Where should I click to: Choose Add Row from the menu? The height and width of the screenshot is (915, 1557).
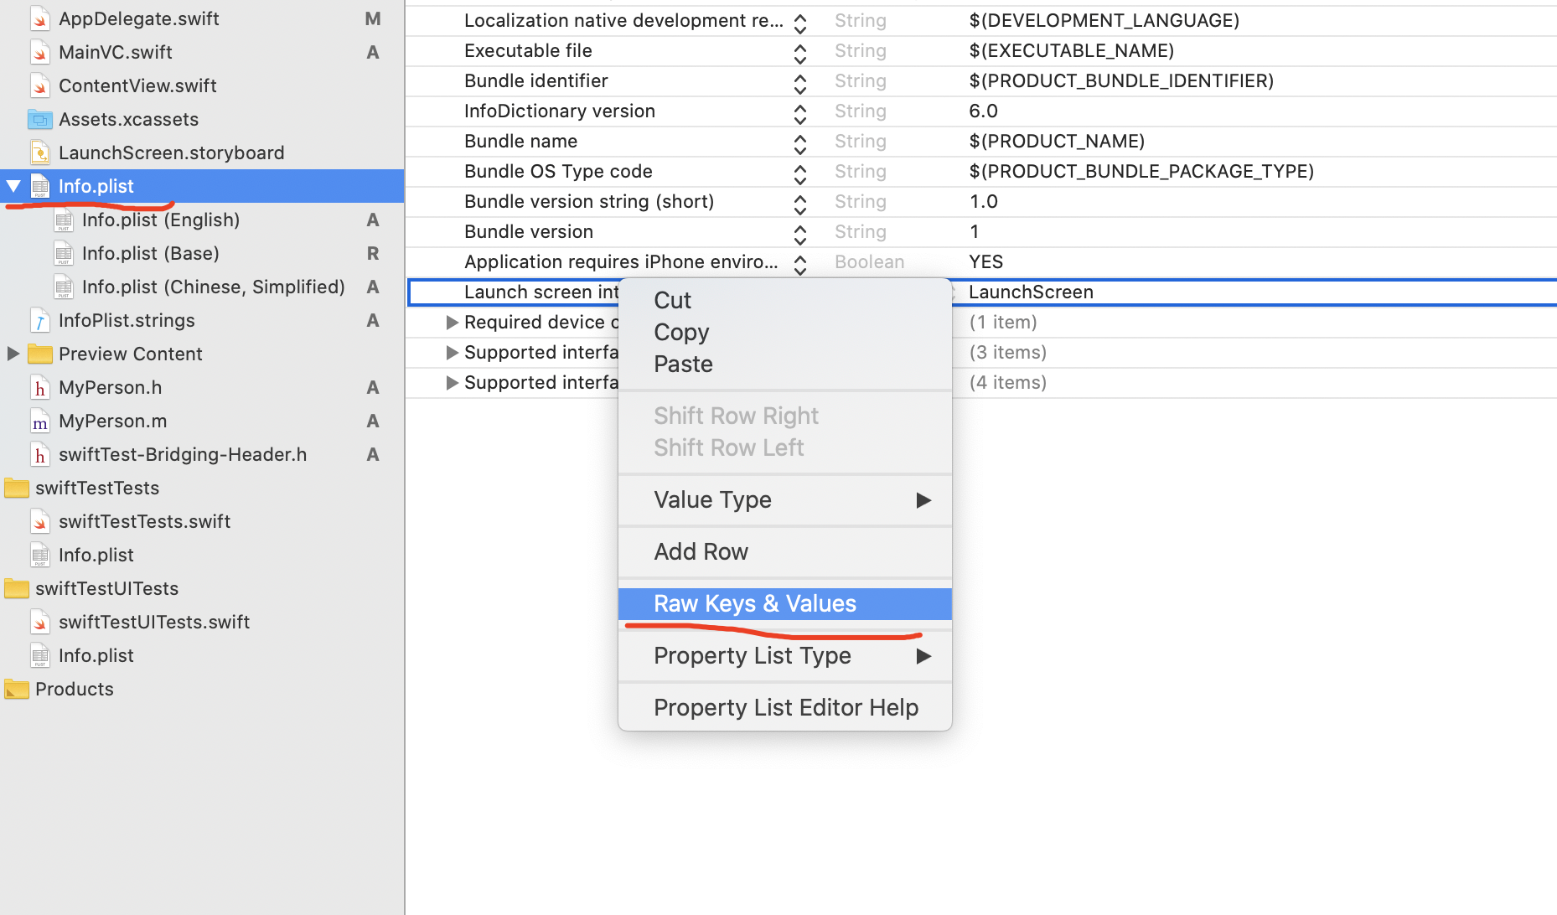pos(701,551)
